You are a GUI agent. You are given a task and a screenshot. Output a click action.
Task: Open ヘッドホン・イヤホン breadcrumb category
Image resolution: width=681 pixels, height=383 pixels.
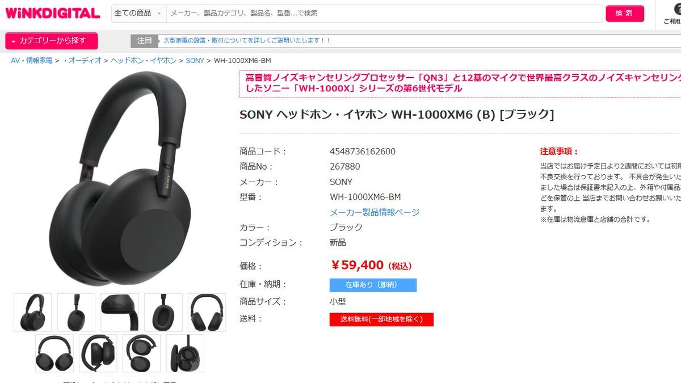coord(144,60)
